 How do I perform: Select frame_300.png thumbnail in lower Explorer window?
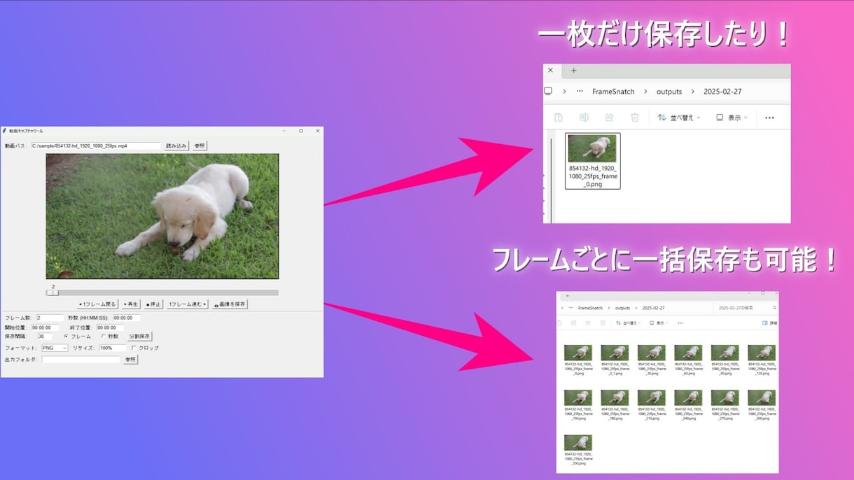(762, 397)
